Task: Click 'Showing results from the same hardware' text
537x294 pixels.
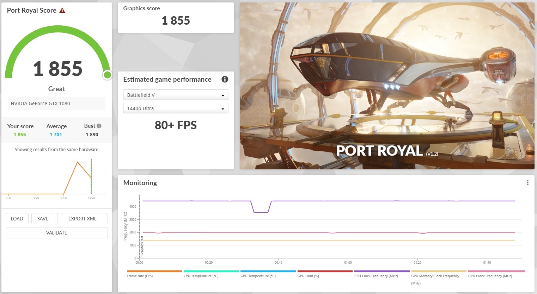Action: [56, 150]
